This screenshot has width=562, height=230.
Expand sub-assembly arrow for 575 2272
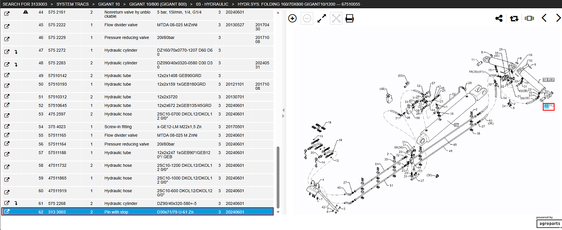click(x=16, y=52)
